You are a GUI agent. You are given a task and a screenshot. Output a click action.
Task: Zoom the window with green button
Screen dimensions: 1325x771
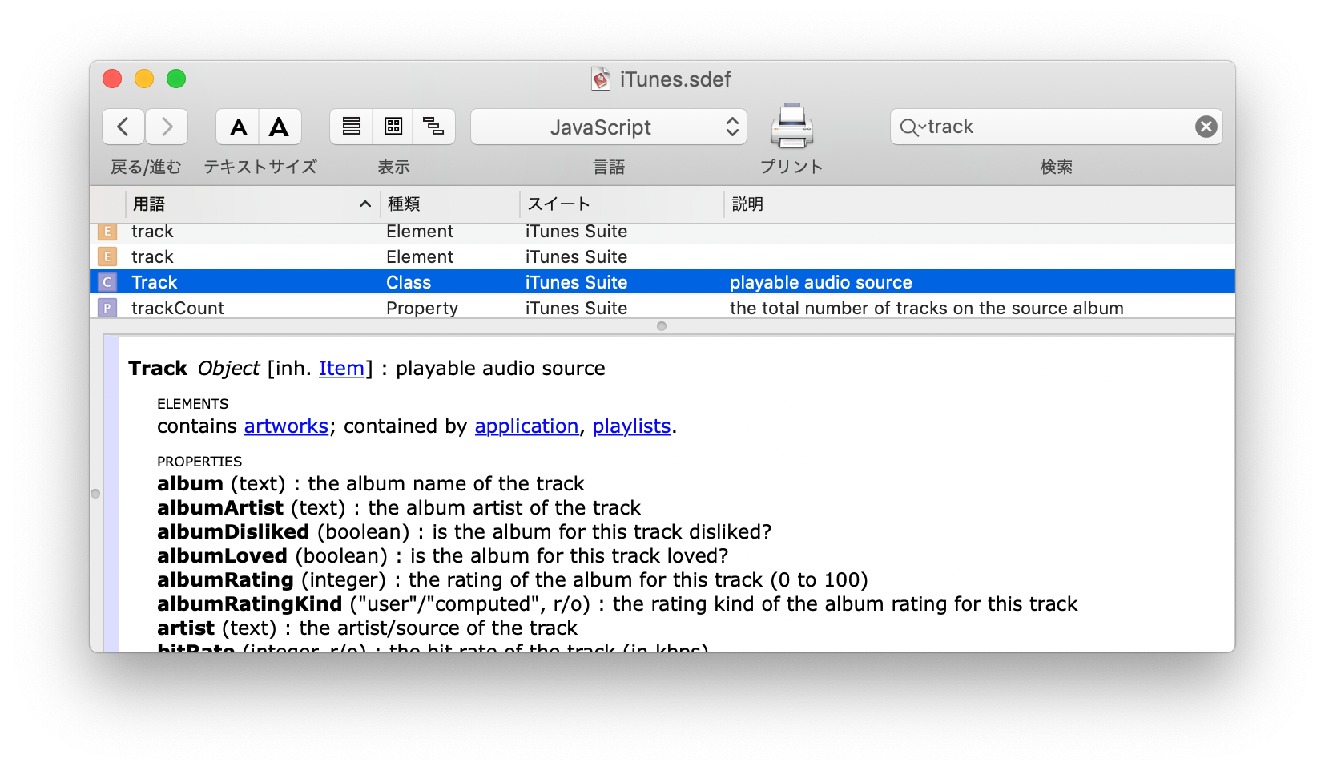(176, 79)
